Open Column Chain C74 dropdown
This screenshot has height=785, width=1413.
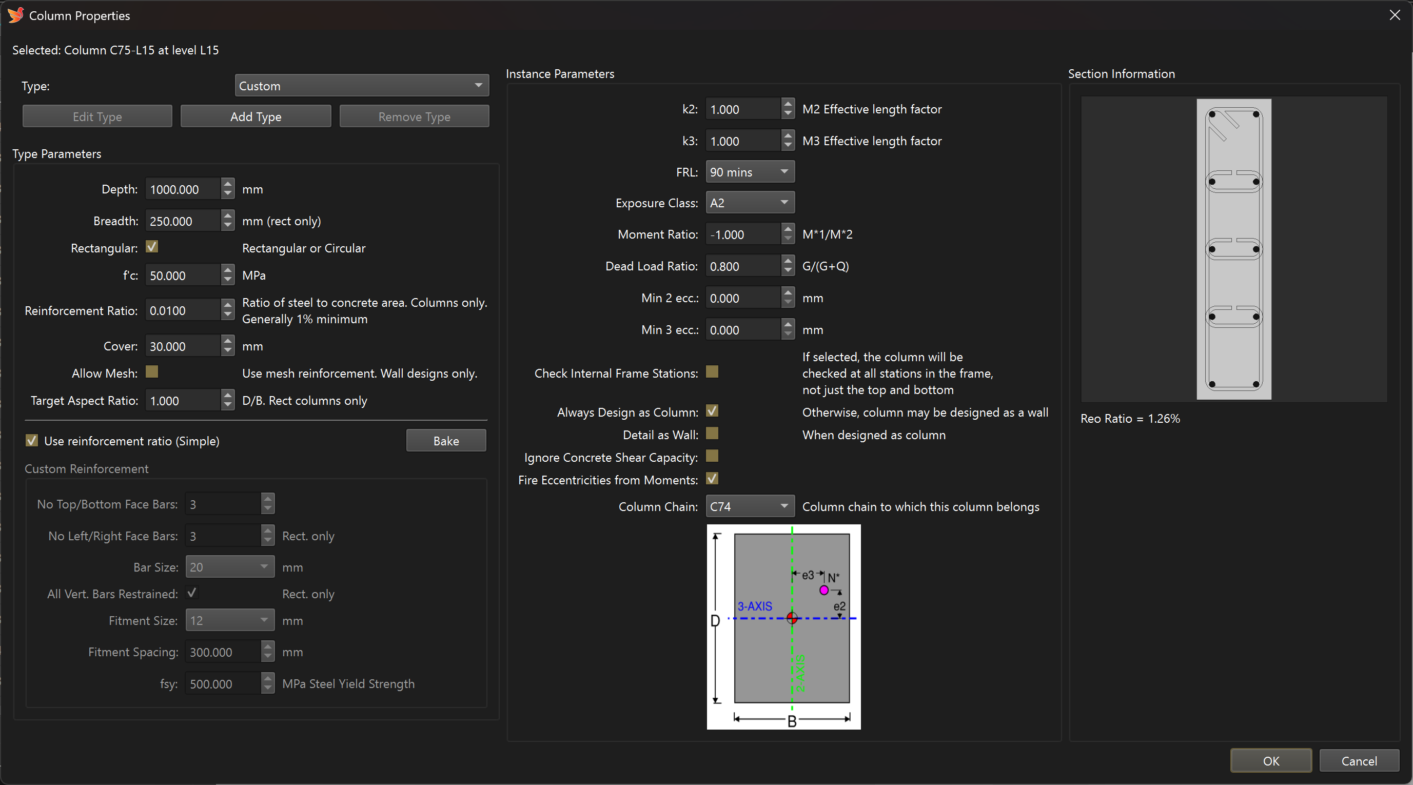tap(749, 506)
